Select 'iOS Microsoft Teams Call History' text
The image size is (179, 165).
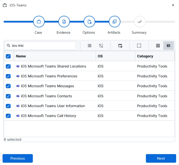[48, 116]
